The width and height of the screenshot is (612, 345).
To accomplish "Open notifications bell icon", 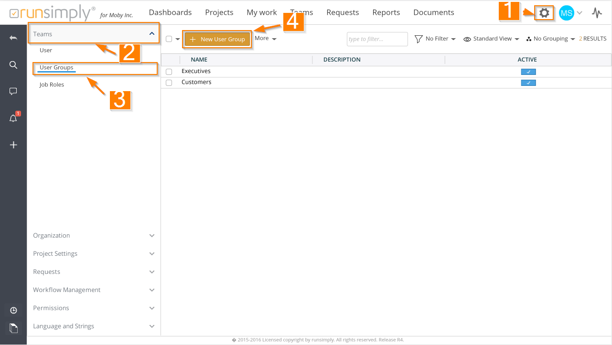I will (x=13, y=118).
